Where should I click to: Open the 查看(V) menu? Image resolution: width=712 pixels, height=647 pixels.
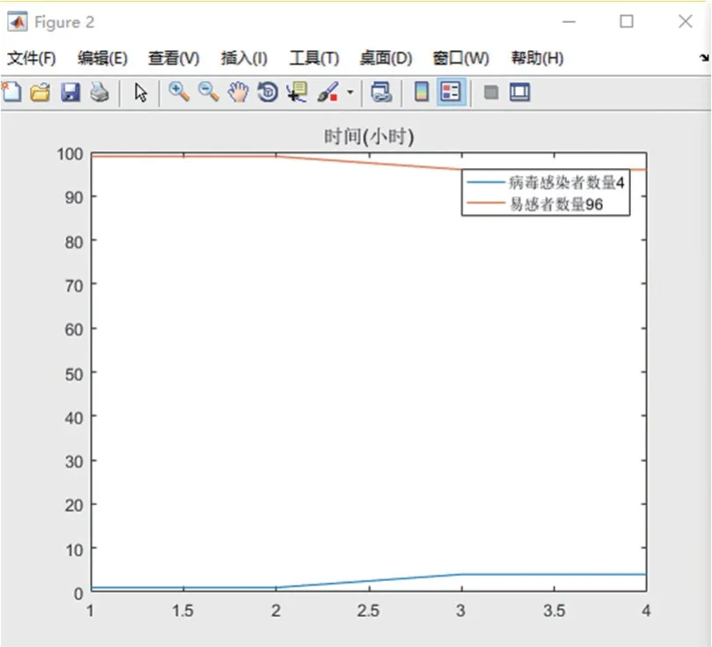click(x=174, y=58)
